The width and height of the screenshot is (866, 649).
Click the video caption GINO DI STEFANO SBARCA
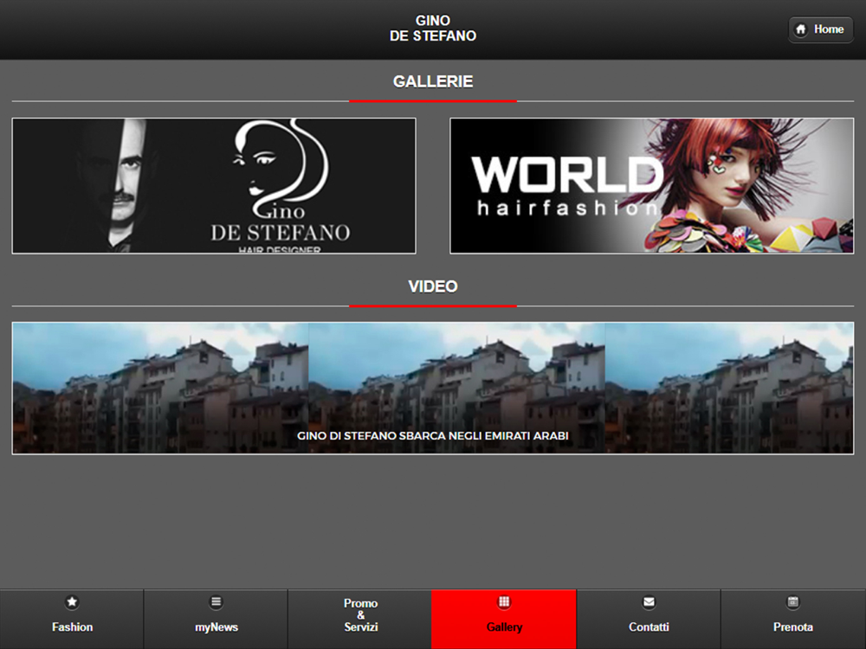(x=433, y=436)
